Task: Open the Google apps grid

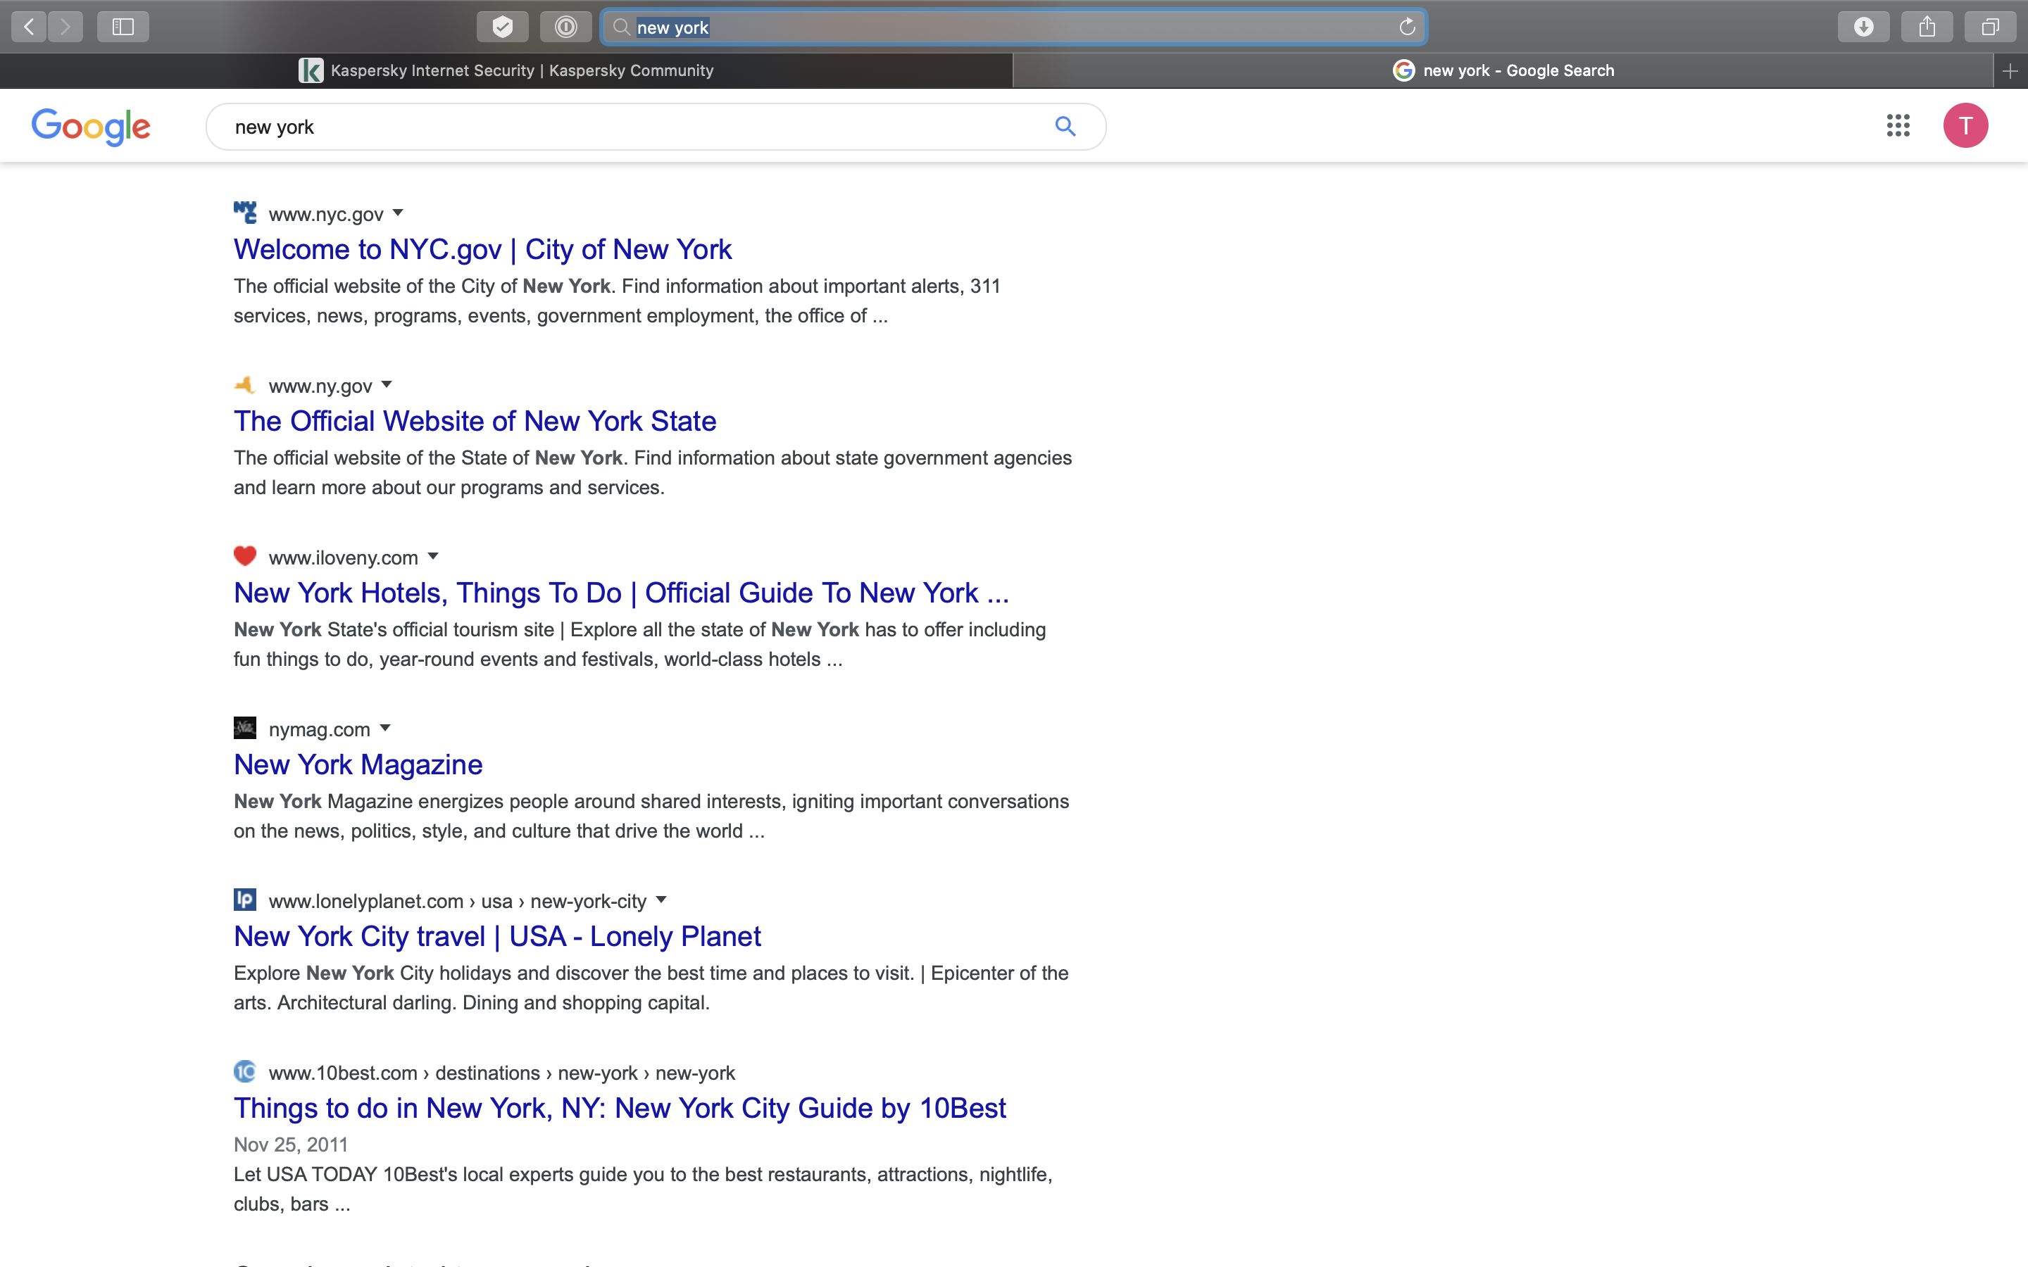Action: coord(1898,126)
